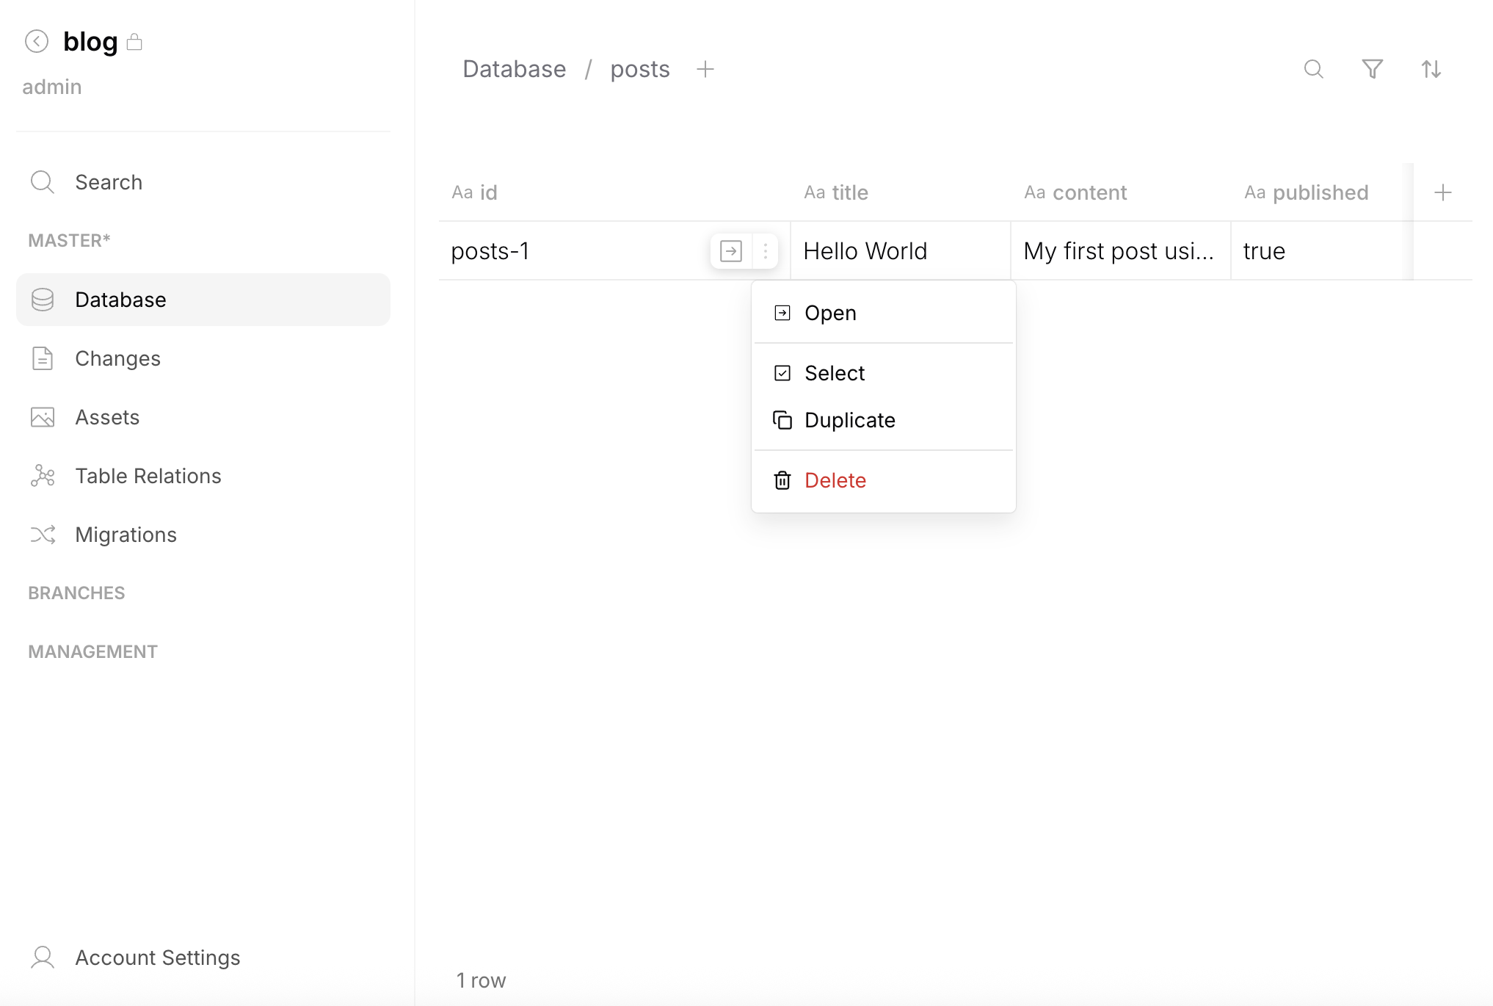View Table Relations

coord(148,476)
